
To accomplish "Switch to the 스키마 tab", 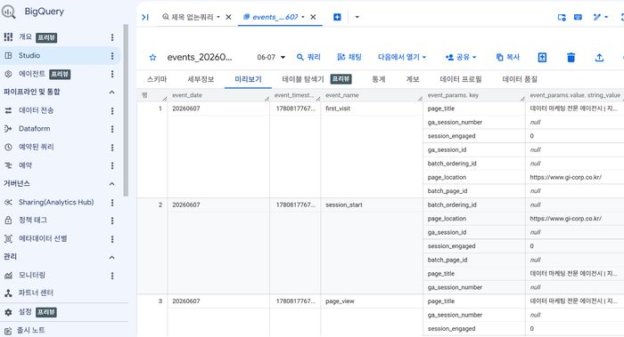I will (157, 79).
